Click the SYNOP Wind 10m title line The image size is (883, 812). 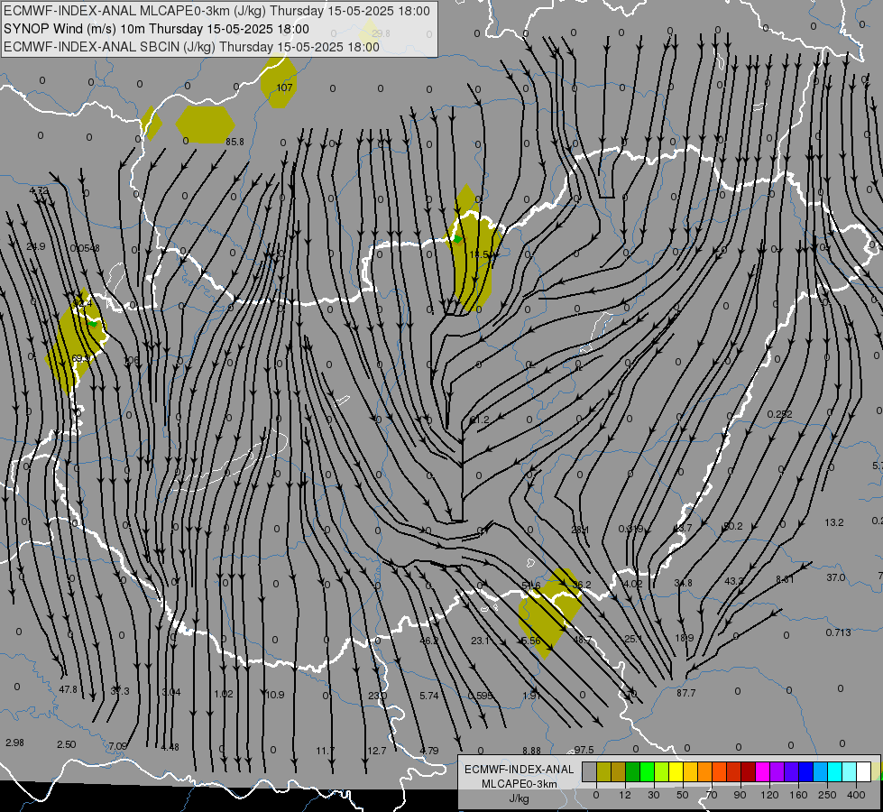pos(156,29)
